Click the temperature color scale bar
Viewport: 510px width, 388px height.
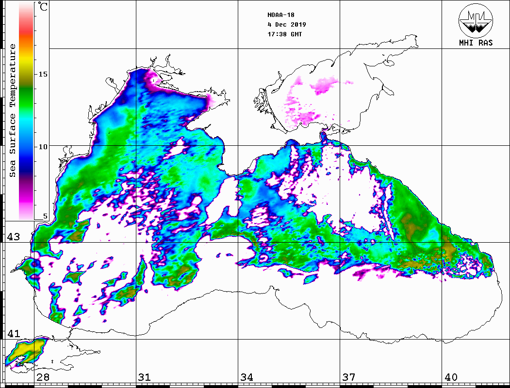(x=26, y=111)
